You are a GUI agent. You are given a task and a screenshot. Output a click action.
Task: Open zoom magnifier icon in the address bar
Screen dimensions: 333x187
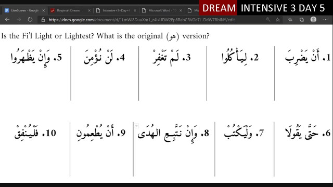pyautogui.click(x=268, y=20)
